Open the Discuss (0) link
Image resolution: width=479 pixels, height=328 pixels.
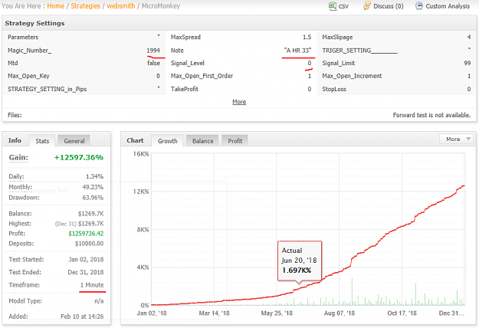(x=389, y=6)
